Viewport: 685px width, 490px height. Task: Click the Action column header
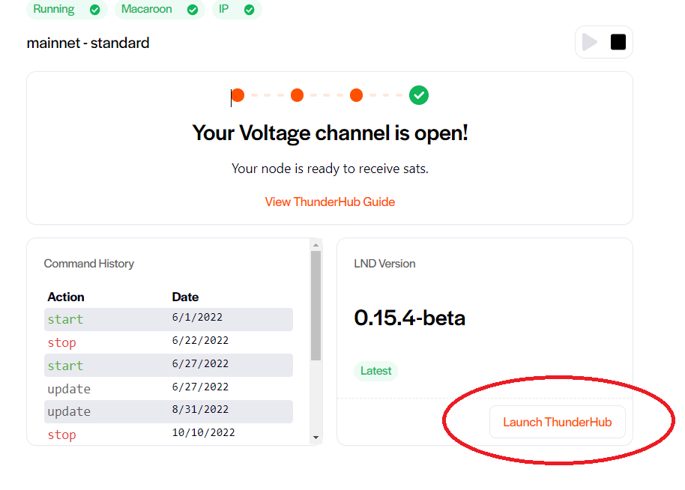pyautogui.click(x=66, y=297)
